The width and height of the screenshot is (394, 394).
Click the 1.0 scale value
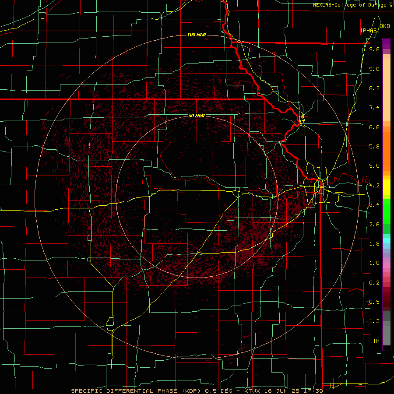374,263
